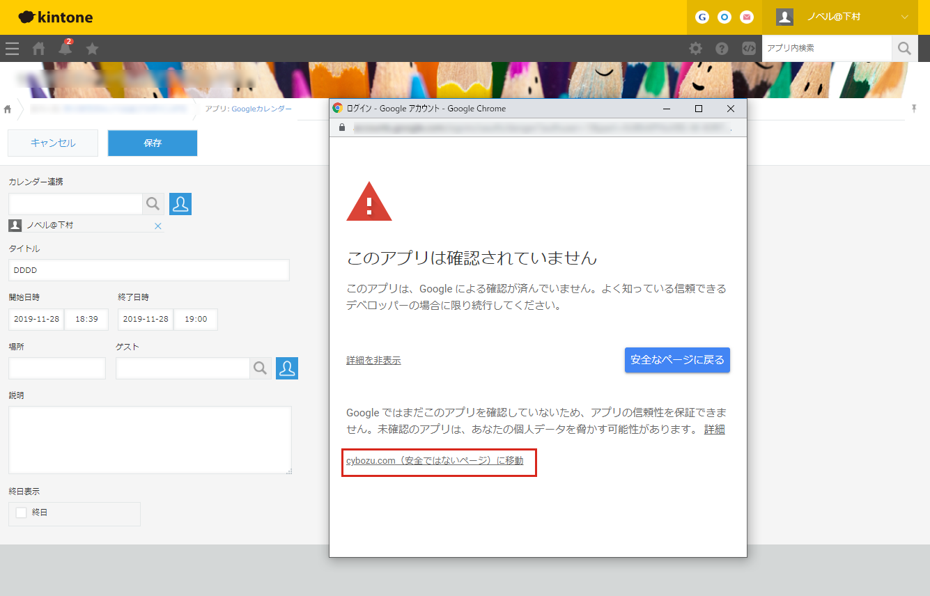Click the lock icon in Chrome address bar
This screenshot has width=930, height=596.
tap(342, 128)
